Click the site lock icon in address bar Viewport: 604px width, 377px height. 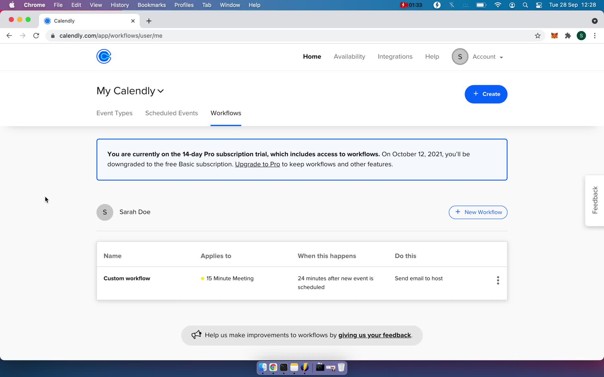[53, 36]
